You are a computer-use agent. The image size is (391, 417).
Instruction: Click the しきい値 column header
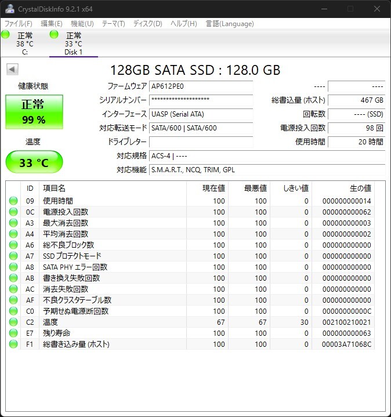291,188
